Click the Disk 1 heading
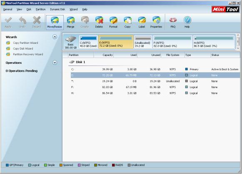Image resolution: width=242 pixels, height=174 pixels. click(80, 62)
